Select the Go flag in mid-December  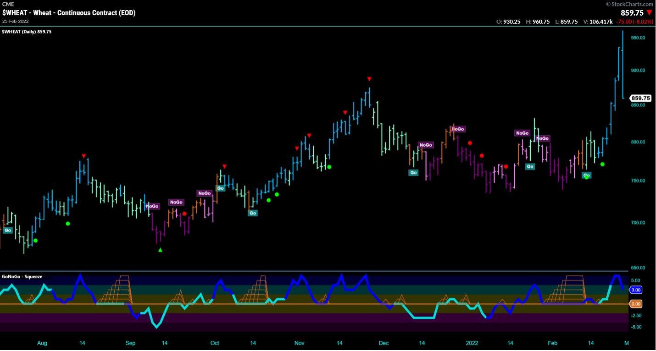tap(414, 173)
